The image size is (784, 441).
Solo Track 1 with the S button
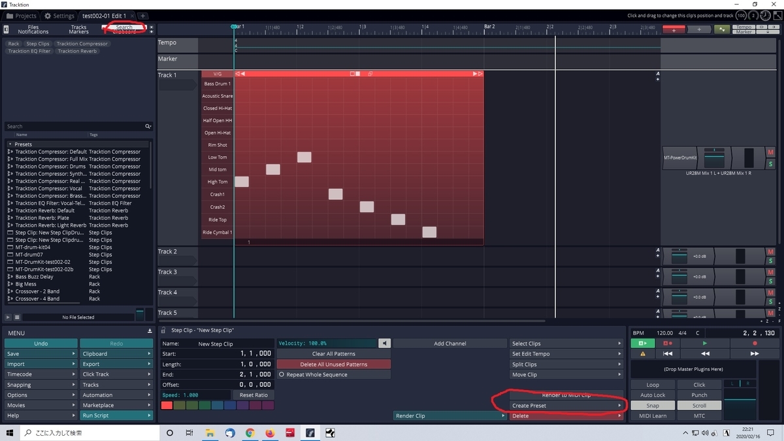click(771, 163)
